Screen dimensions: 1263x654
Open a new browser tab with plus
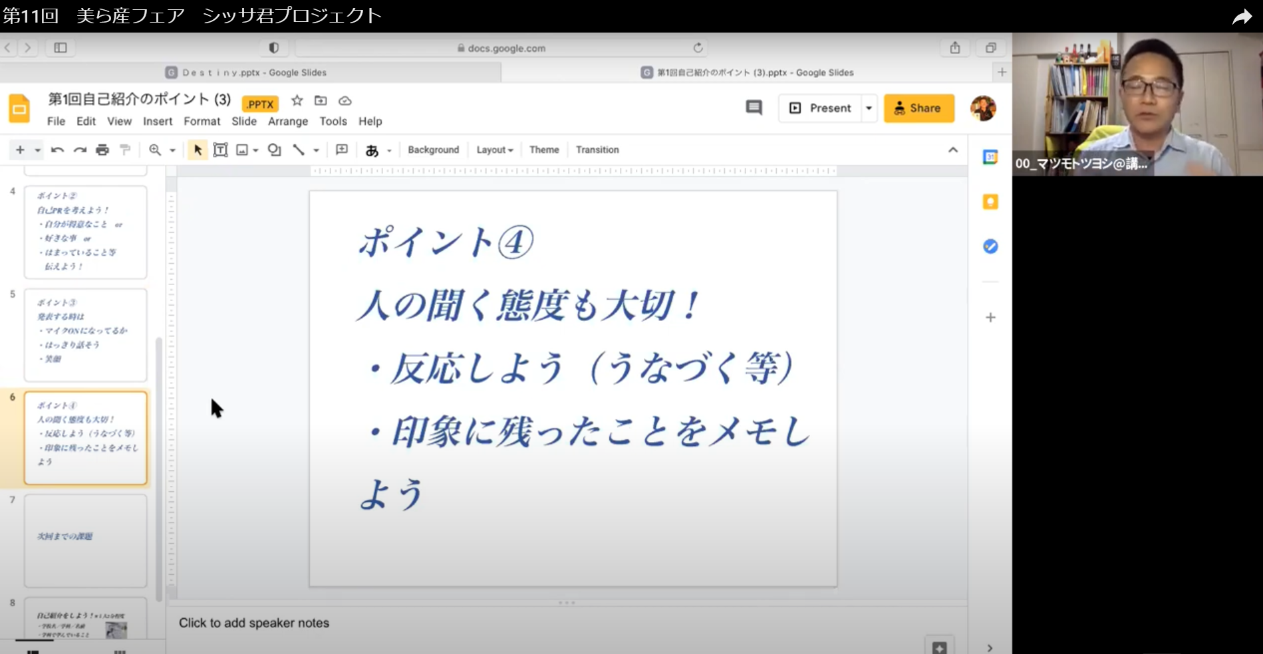pyautogui.click(x=1002, y=72)
